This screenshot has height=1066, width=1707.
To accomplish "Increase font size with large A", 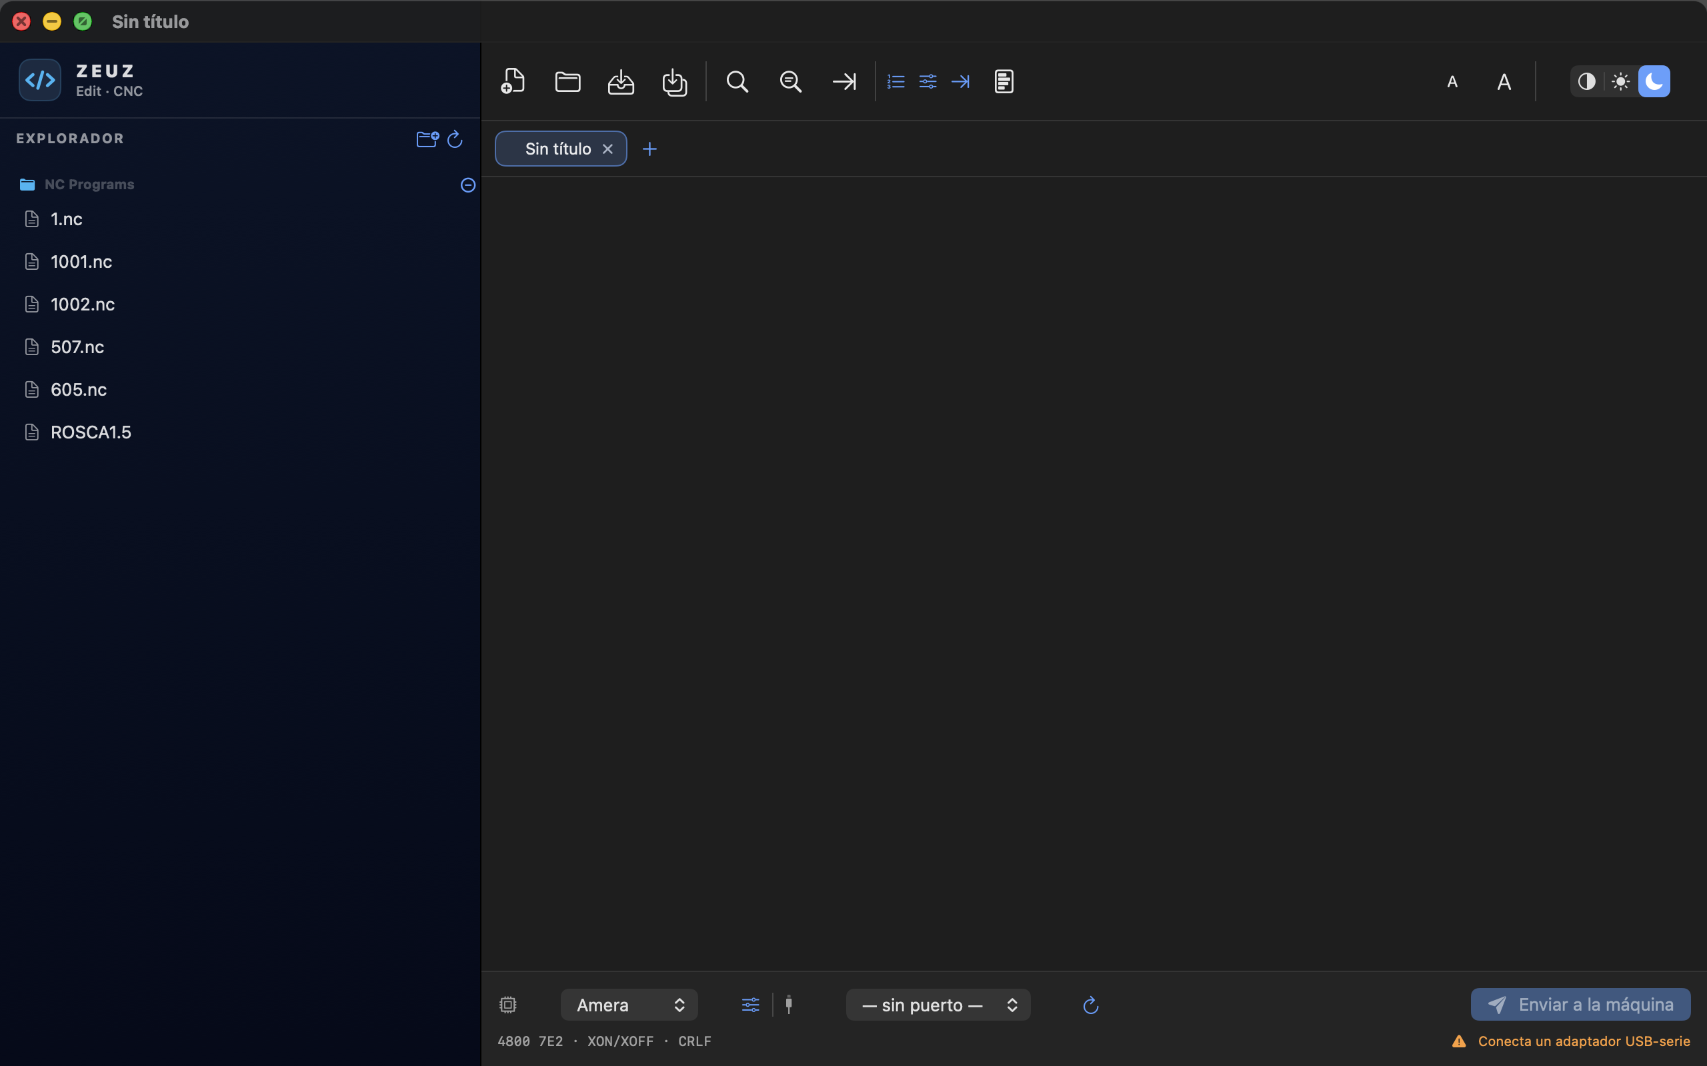I will click(1504, 82).
